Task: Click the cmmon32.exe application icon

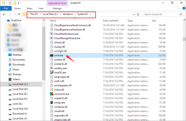Action: click(x=52, y=94)
